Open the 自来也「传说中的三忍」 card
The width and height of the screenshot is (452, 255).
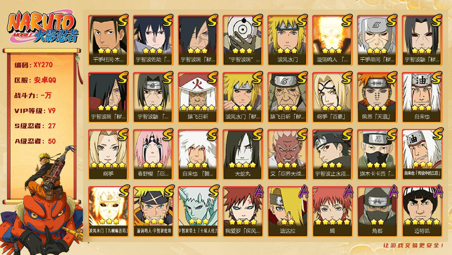click(422, 154)
